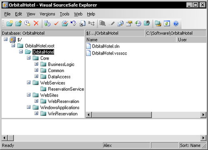Select the WebSites folder label
Screen dimensions: 208x150
tap(49, 95)
